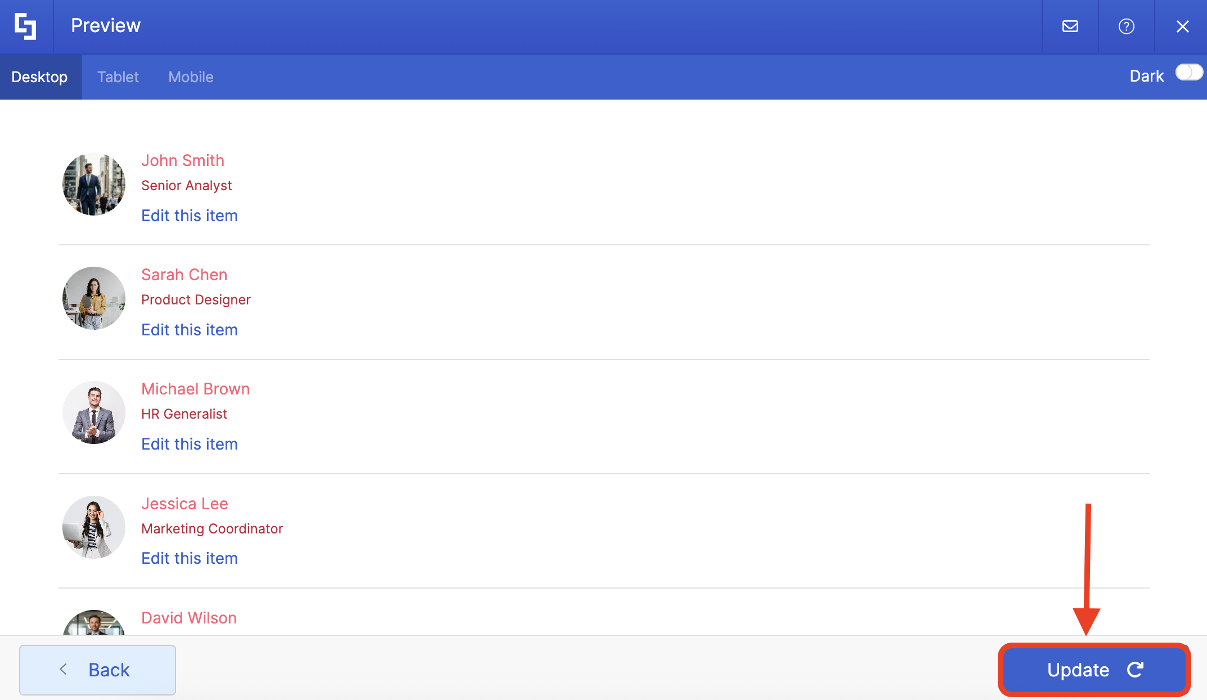Screen dimensions: 1207x700
Task: Switch to the Mobile preview tab
Action: coord(191,77)
